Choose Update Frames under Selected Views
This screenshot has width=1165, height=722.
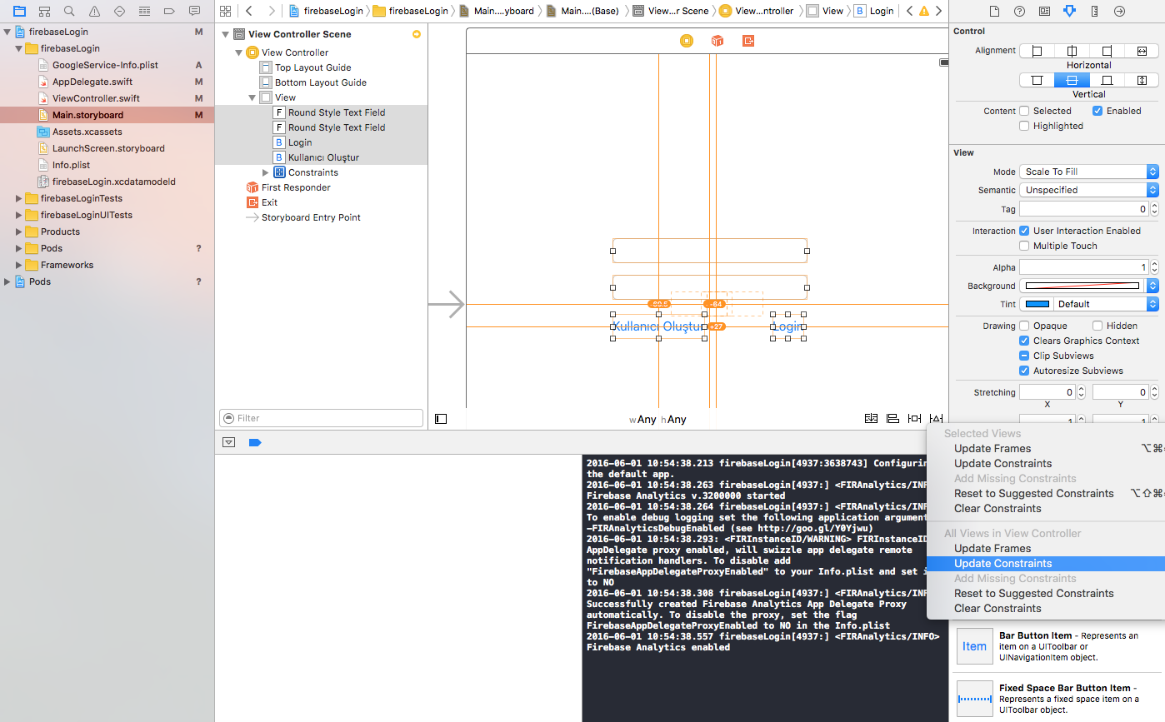[x=1046, y=449]
